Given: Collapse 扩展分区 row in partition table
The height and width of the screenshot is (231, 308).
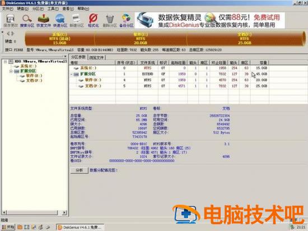Looking at the screenshot, I should click(x=72, y=74).
